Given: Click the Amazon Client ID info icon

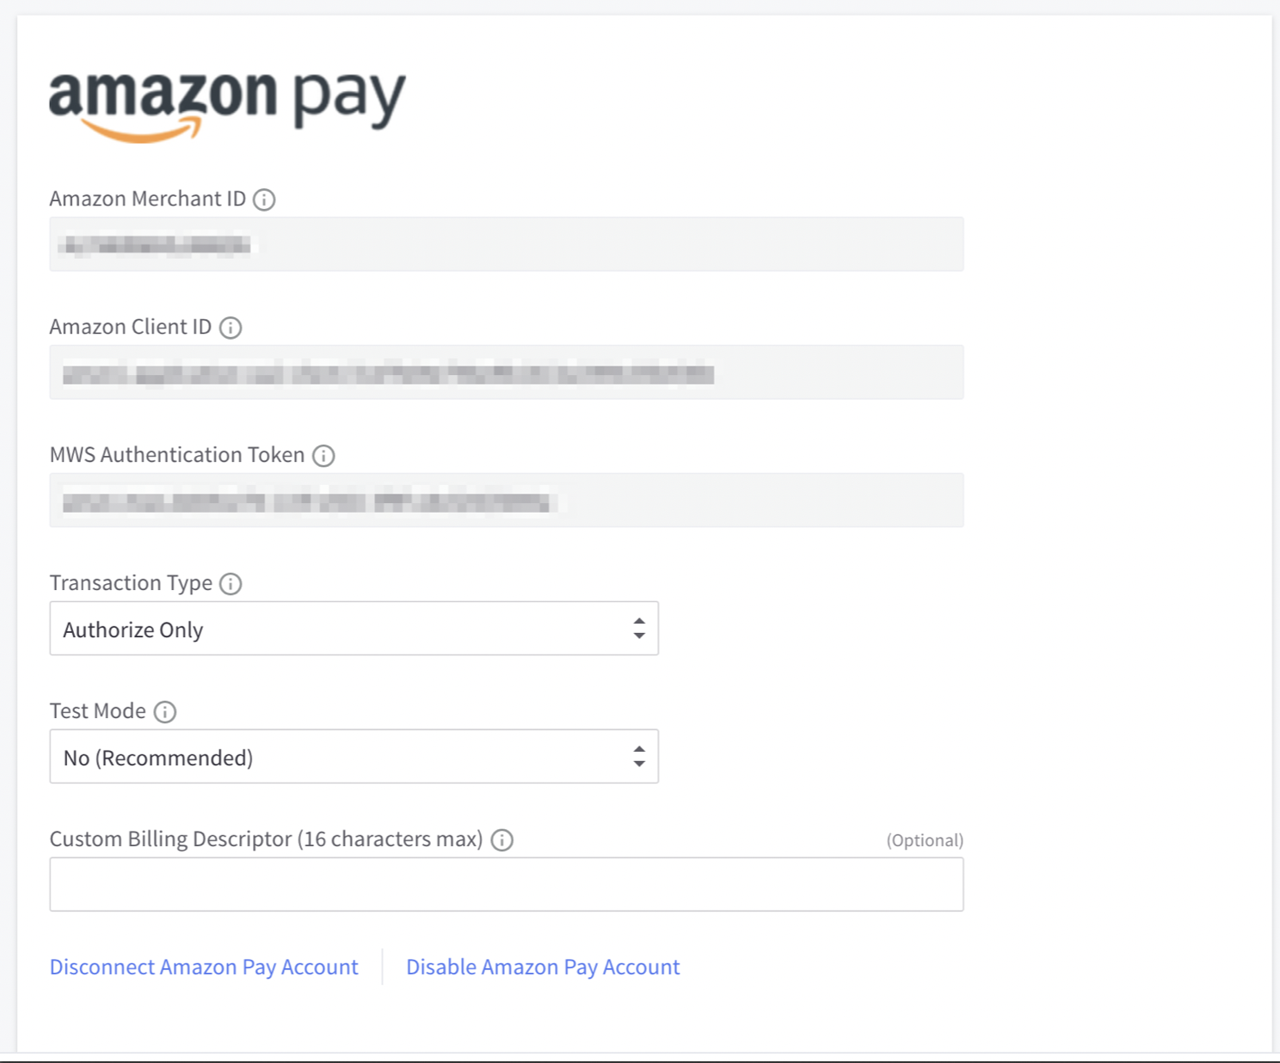Looking at the screenshot, I should [231, 328].
